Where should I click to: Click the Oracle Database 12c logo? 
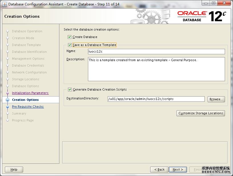(202, 16)
